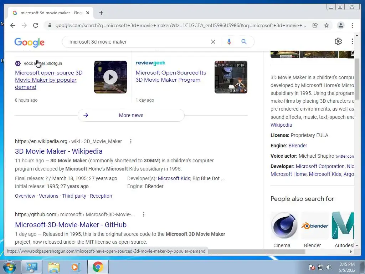Go back to the previous page
This screenshot has height=274, width=365.
pyautogui.click(x=13, y=25)
